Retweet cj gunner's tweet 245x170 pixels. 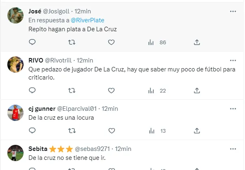click(x=71, y=131)
